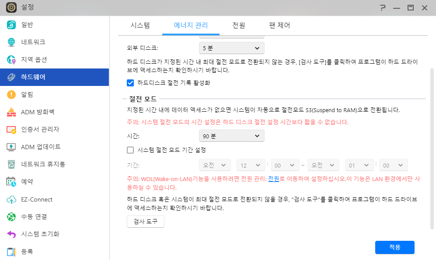The height and width of the screenshot is (260, 436).
Task: Open the 시스템 초기화 undo arrow icon
Action: point(11,234)
